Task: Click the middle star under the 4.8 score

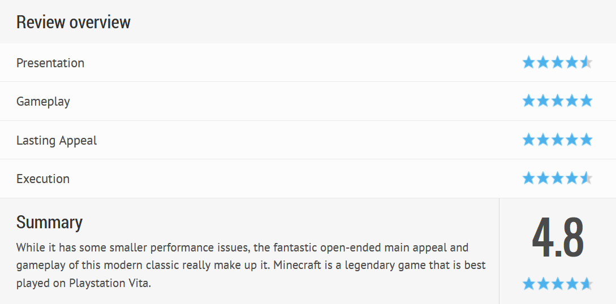Action: [x=558, y=283]
